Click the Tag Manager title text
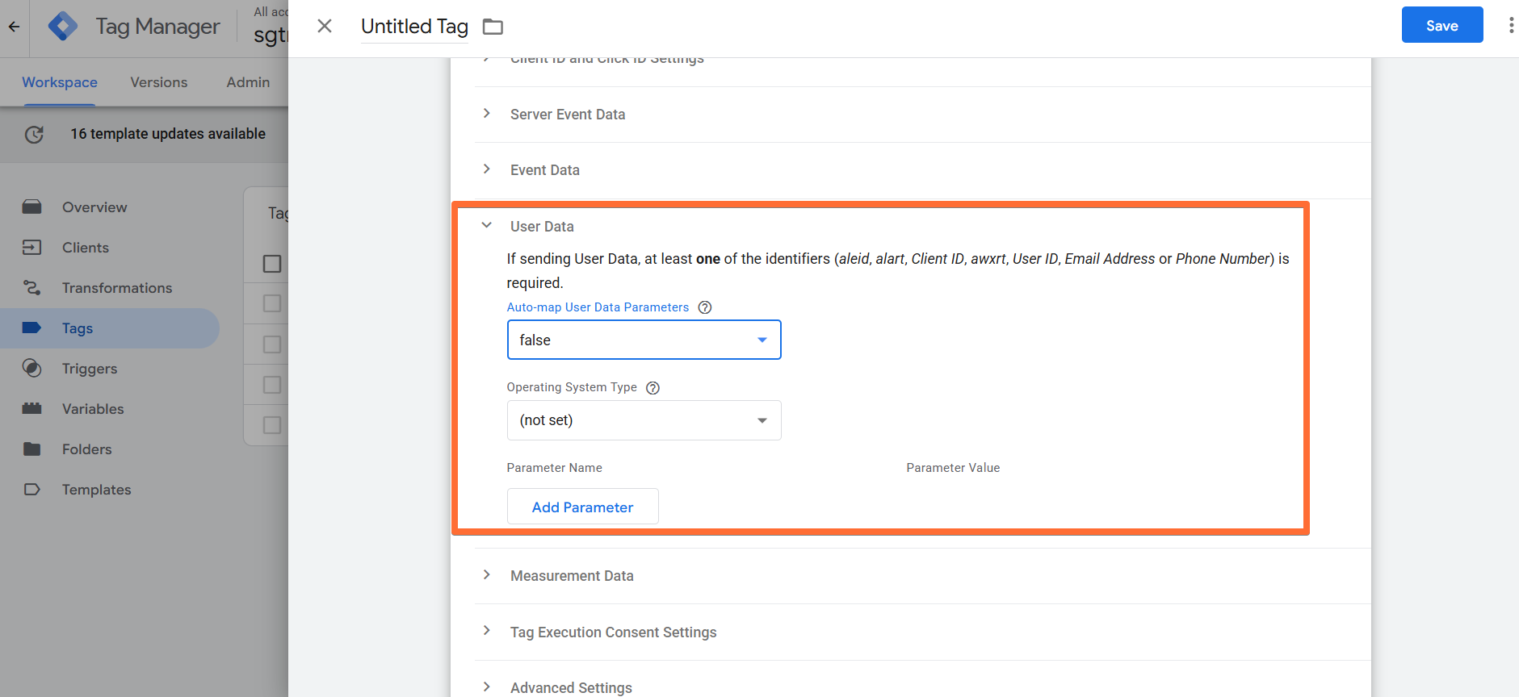Viewport: 1519px width, 697px height. click(157, 27)
